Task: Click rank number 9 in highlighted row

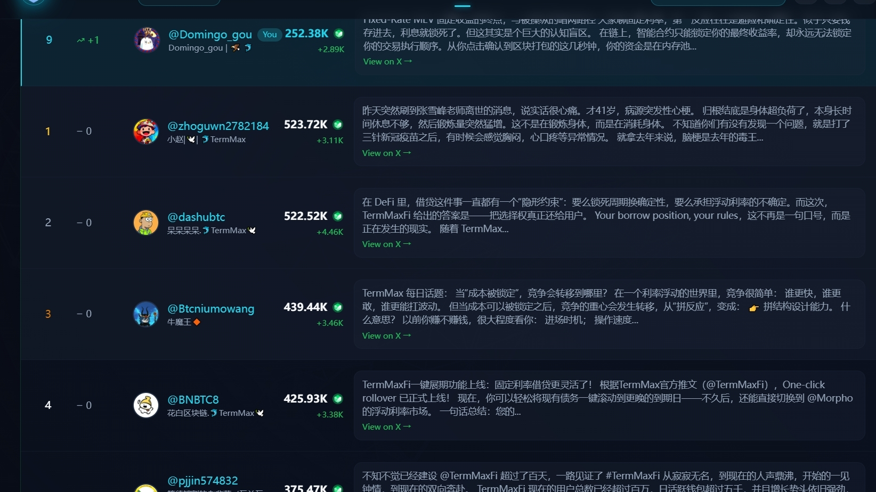Action: (49, 40)
